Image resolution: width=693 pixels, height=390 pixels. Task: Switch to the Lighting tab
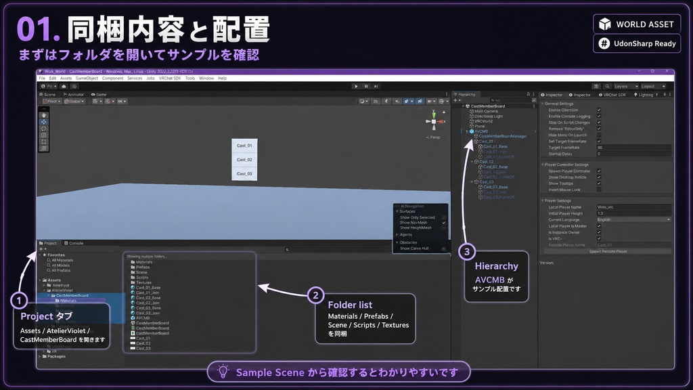pos(644,95)
